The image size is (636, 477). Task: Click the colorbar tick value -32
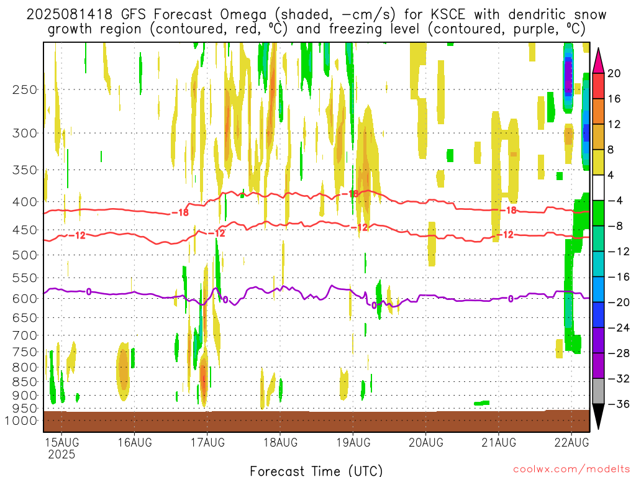tap(619, 378)
